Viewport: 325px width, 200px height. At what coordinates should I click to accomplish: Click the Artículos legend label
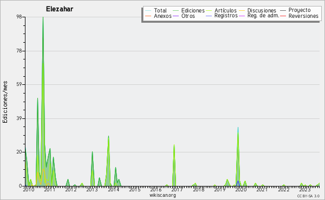tap(225, 11)
